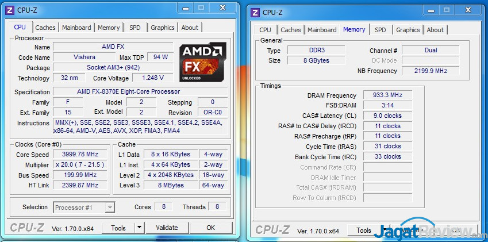
Task: Click the CPU-Z logo icon in left window title bar
Action: coord(10,10)
